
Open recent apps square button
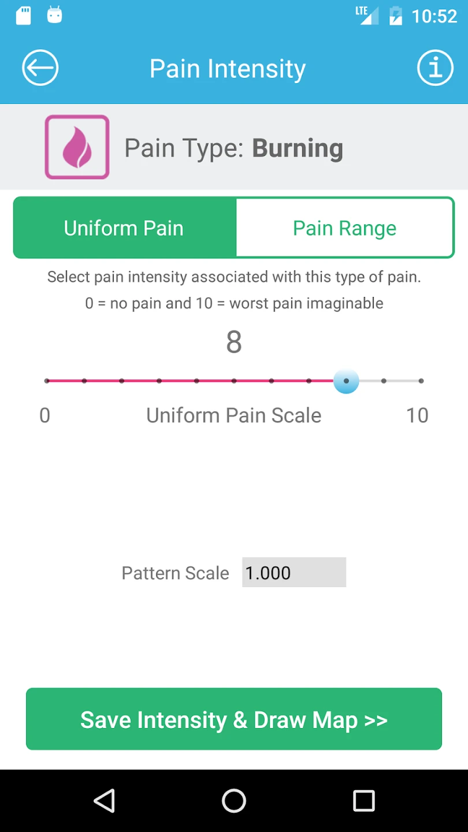(x=364, y=801)
